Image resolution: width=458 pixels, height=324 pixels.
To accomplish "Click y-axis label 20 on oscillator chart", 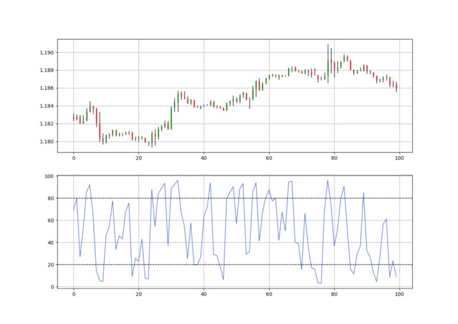I will (x=50, y=265).
